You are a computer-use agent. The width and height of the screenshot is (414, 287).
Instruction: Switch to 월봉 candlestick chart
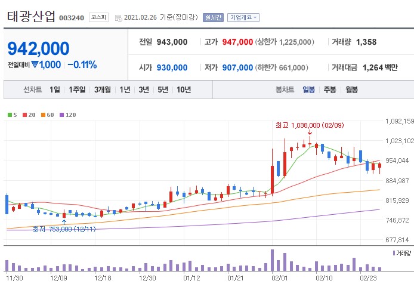pos(352,90)
